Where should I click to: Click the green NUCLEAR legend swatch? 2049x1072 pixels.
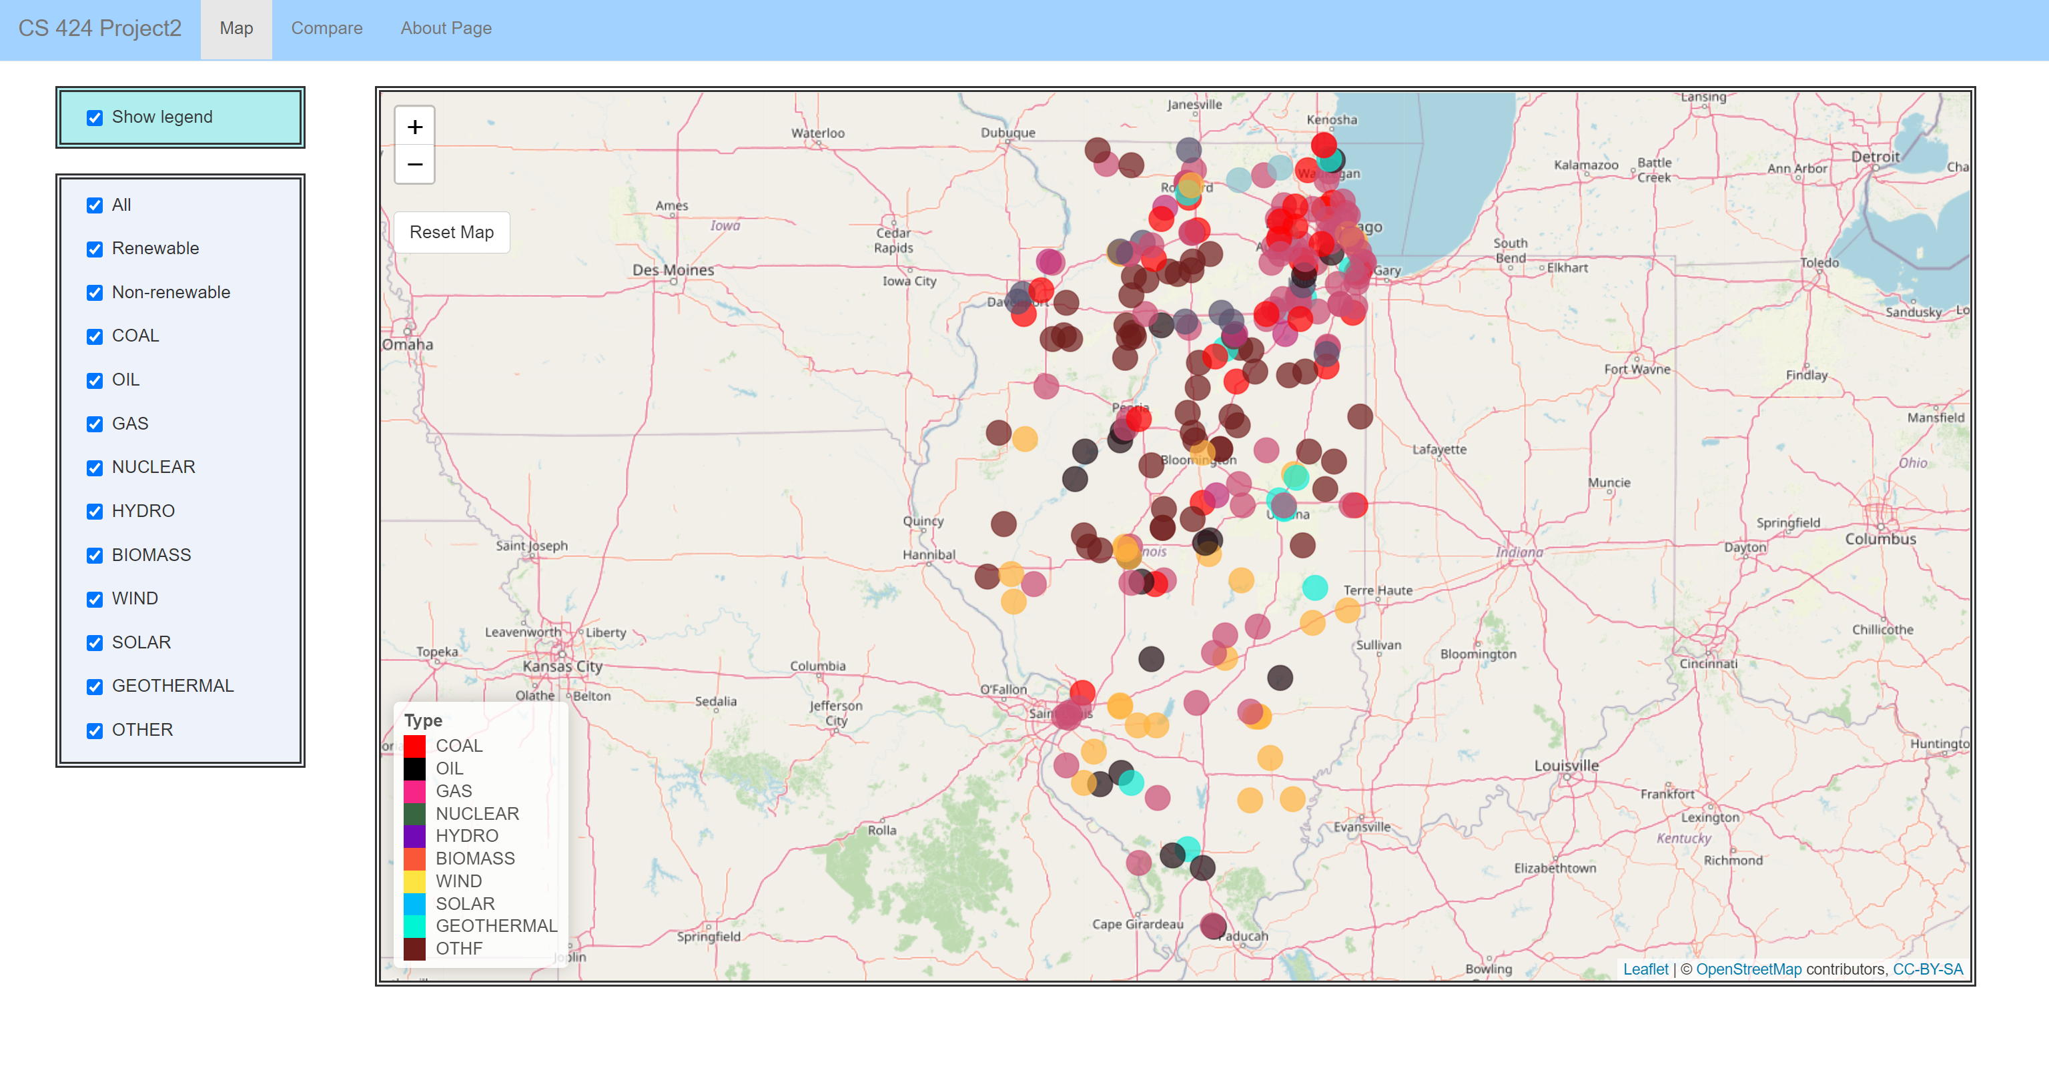pos(414,814)
